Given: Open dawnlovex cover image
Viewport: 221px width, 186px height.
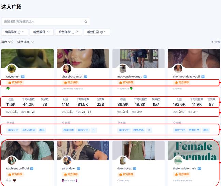Looking at the screenshot, I should [x=138, y=150].
